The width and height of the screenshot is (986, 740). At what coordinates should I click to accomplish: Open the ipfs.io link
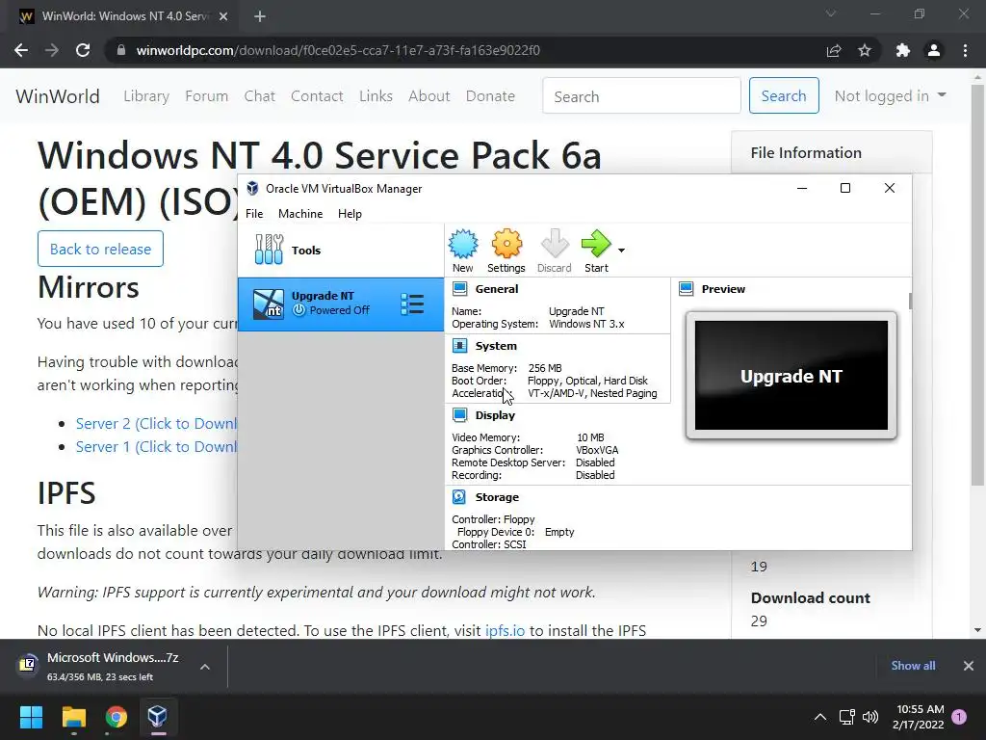(x=505, y=630)
